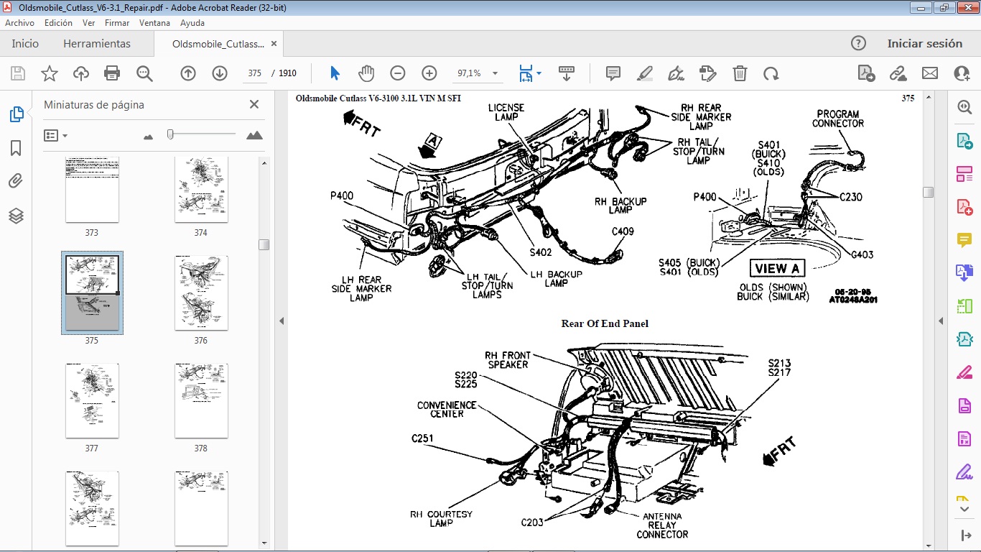Select page 376 thumbnail
The height and width of the screenshot is (552, 981).
click(201, 293)
